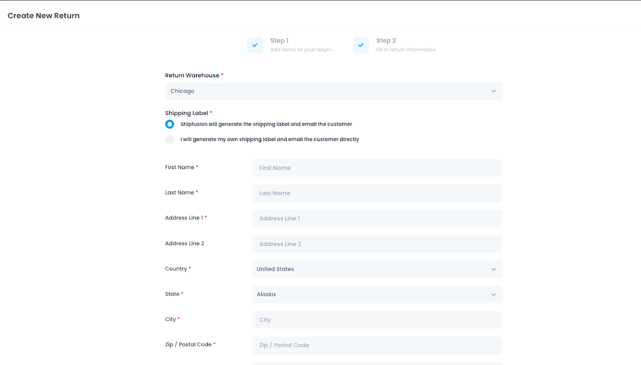Viewport: 641px width, 365px height.
Task: Click the City field label
Action: click(x=170, y=319)
